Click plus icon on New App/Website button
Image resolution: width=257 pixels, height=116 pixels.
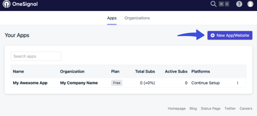tap(213, 35)
